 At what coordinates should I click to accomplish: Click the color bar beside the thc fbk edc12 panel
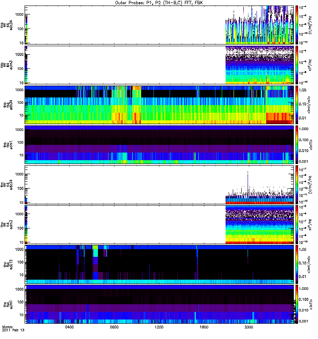click(298, 264)
